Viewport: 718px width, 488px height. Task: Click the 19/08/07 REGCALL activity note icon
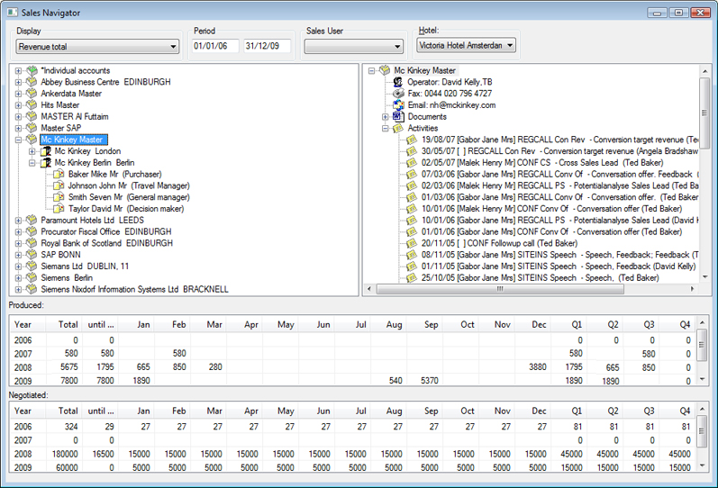coord(412,140)
